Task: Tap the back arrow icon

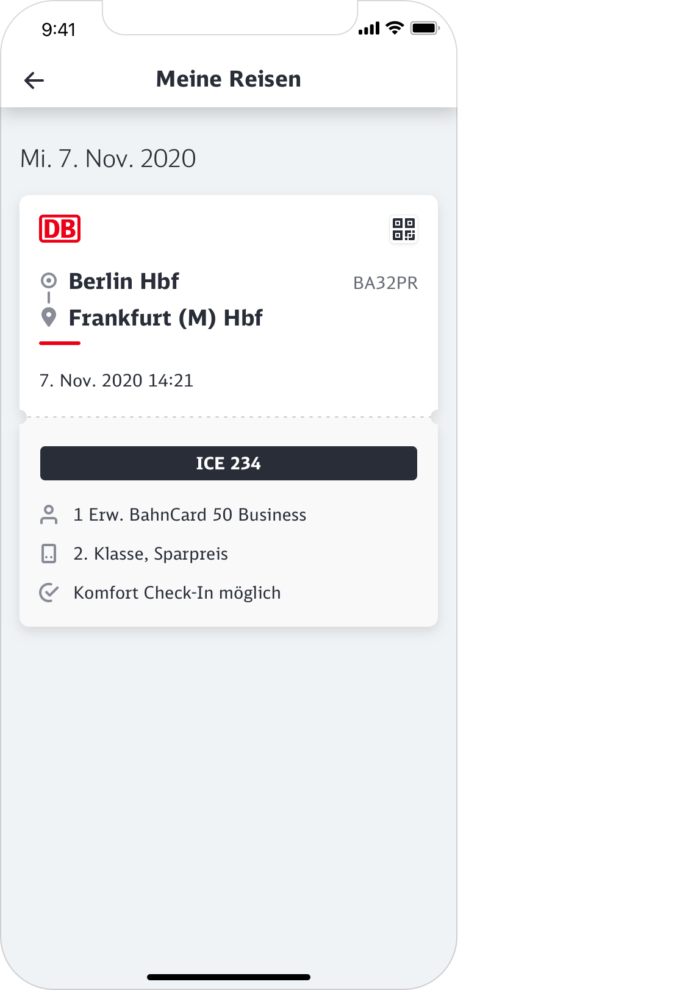Action: pos(34,80)
